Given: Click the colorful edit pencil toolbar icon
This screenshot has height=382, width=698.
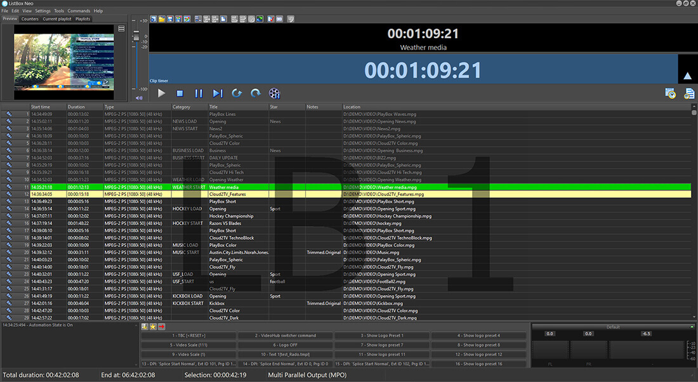Looking at the screenshot, I should pos(187,19).
